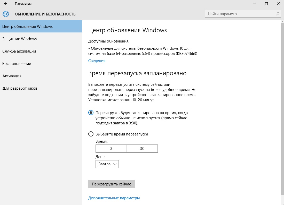The height and width of the screenshot is (205, 284).
Task: Click the "День:" label
Action: (100, 157)
